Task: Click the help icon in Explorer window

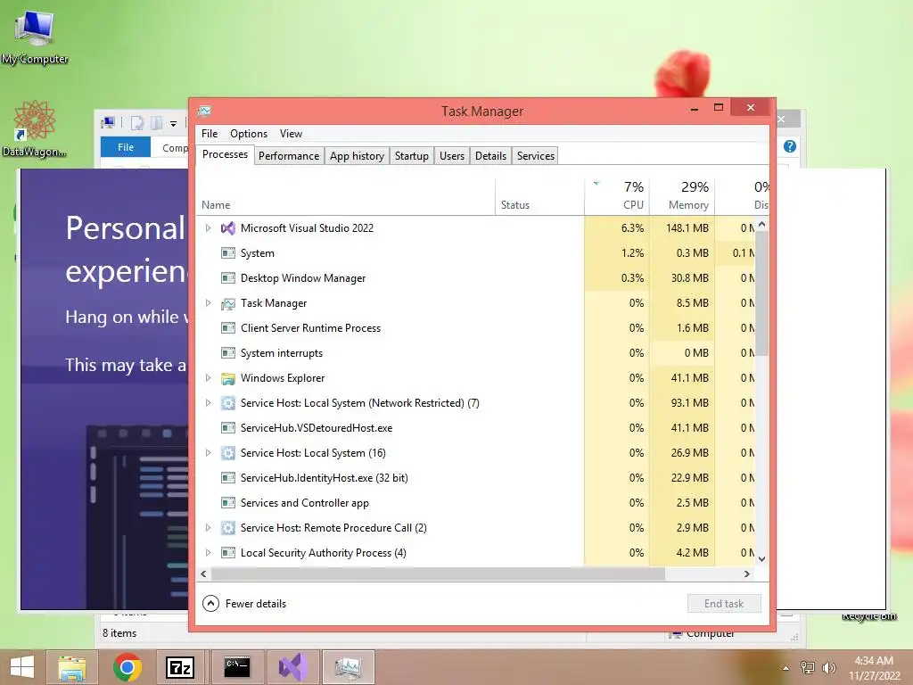Action: (x=790, y=146)
